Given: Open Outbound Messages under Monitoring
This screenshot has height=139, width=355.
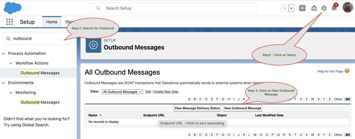Looking at the screenshot, I should click(x=40, y=102).
